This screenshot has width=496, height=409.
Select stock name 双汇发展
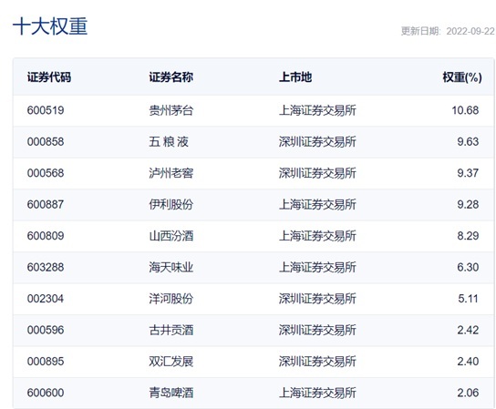(171, 362)
